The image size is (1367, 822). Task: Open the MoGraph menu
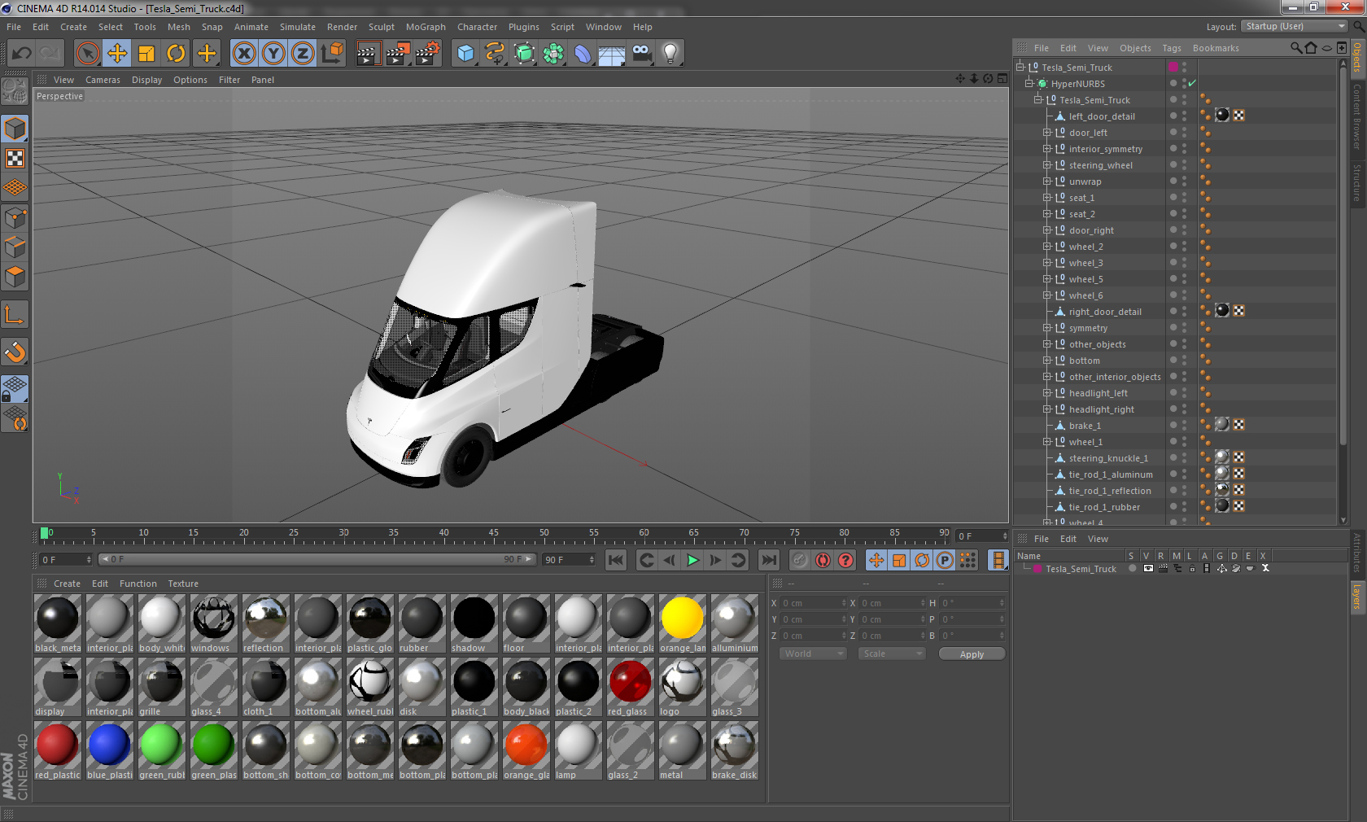click(426, 27)
